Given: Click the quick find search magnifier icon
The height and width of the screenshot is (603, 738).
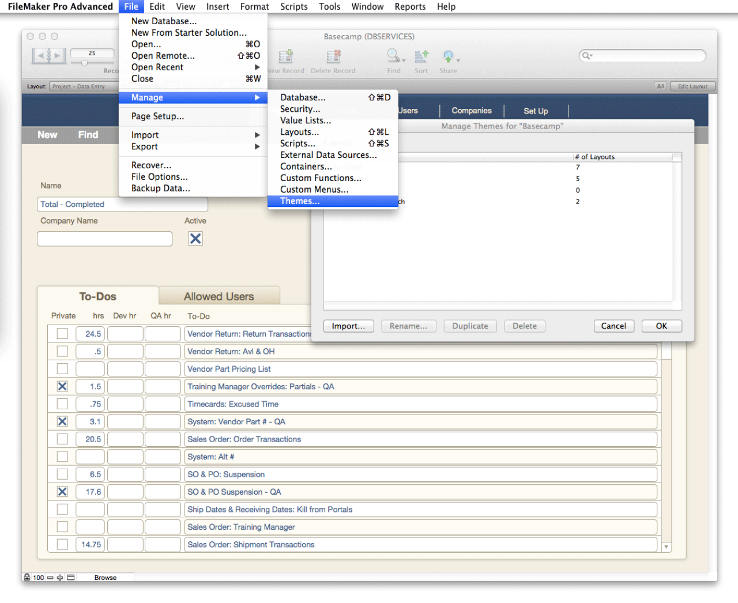Looking at the screenshot, I should point(586,55).
